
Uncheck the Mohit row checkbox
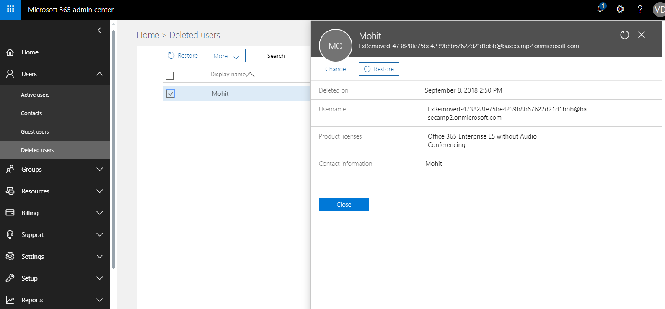[171, 94]
